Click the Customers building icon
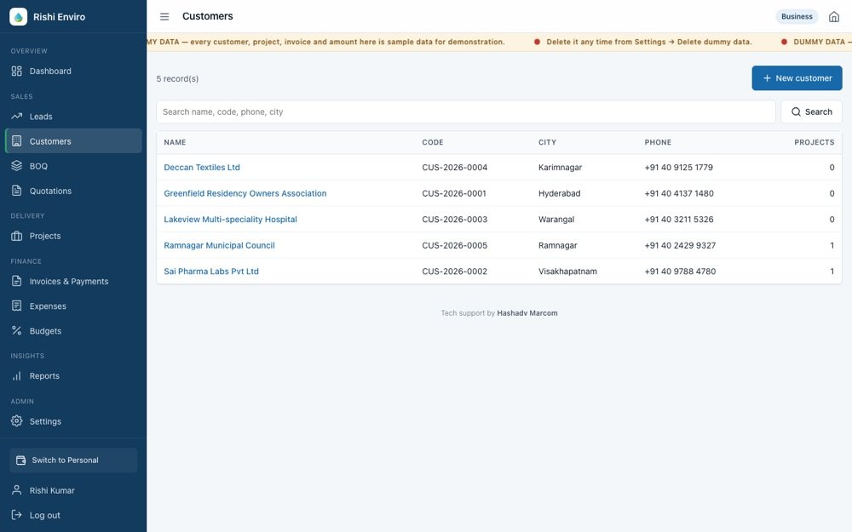Screen dimensions: 852x532 pos(17,141)
